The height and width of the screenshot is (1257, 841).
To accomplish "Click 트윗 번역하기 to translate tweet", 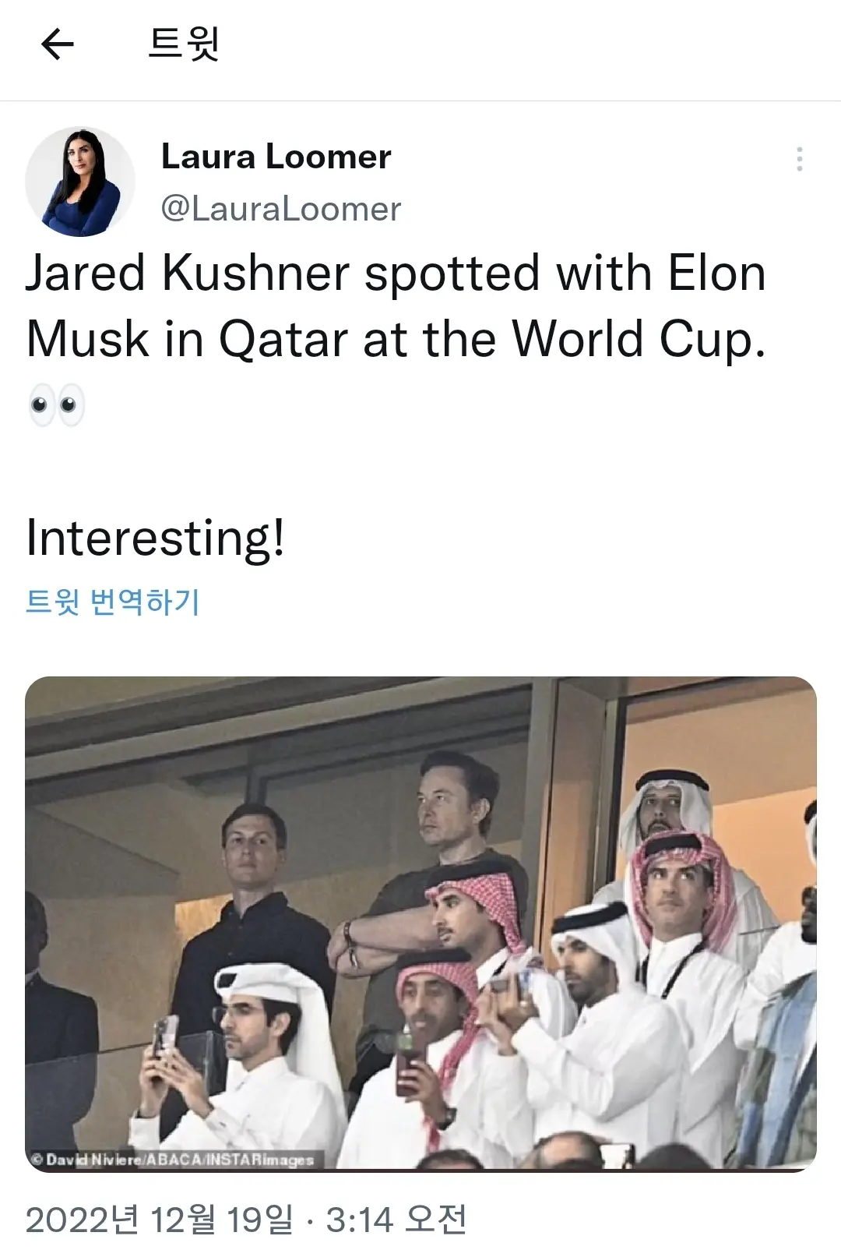I will [113, 602].
